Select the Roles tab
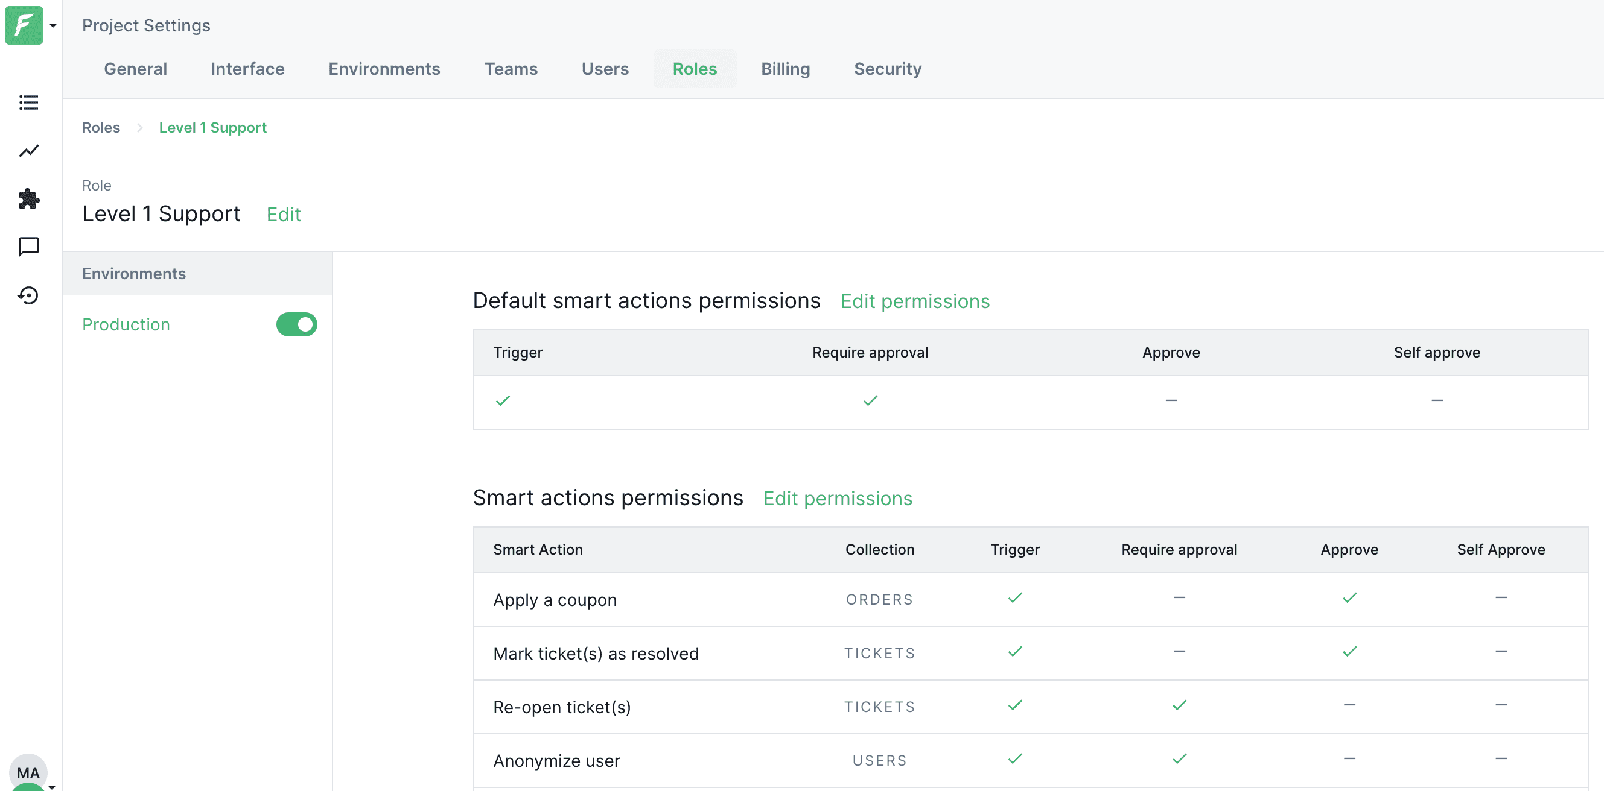This screenshot has width=1604, height=791. tap(695, 68)
